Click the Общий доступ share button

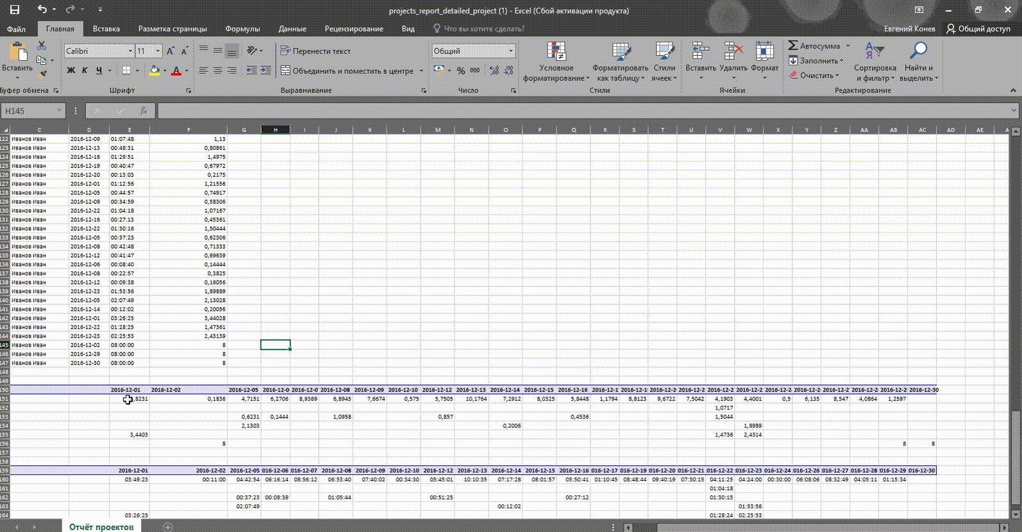[978, 29]
